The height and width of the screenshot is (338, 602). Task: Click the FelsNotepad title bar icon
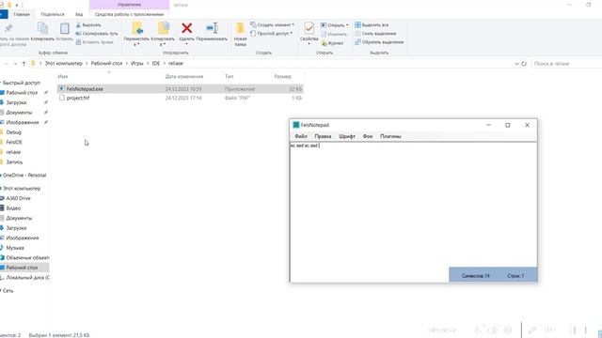296,125
